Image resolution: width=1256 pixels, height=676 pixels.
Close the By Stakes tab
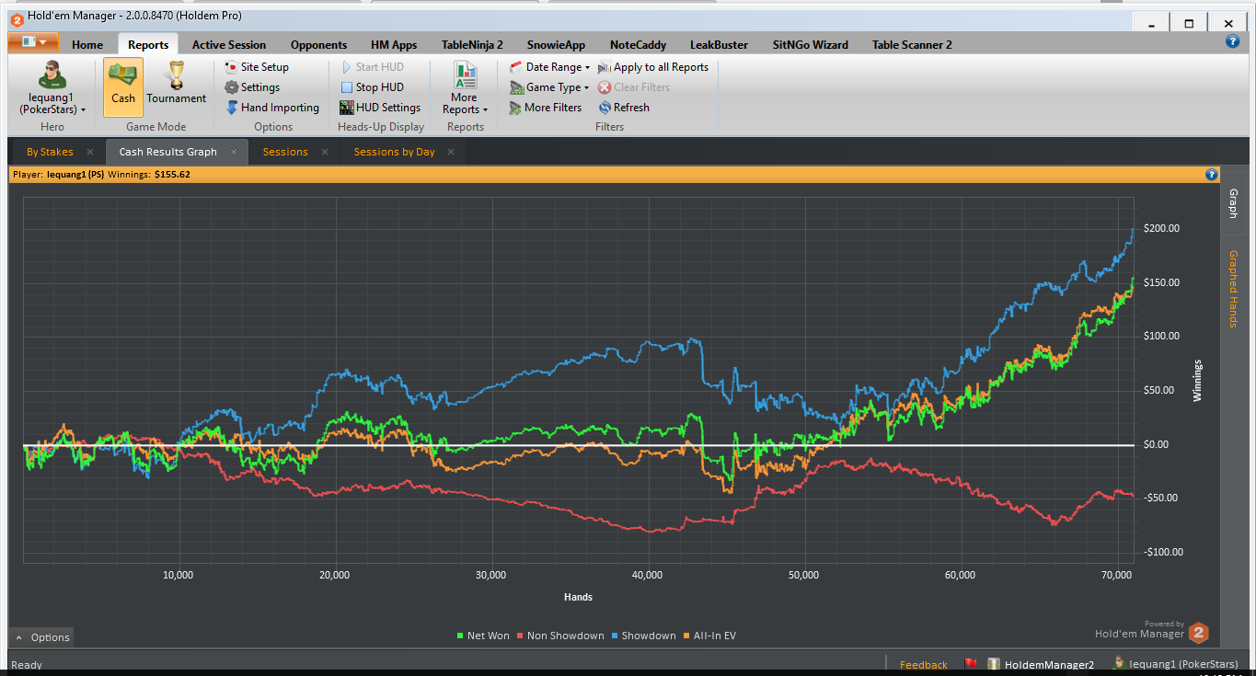tap(90, 152)
